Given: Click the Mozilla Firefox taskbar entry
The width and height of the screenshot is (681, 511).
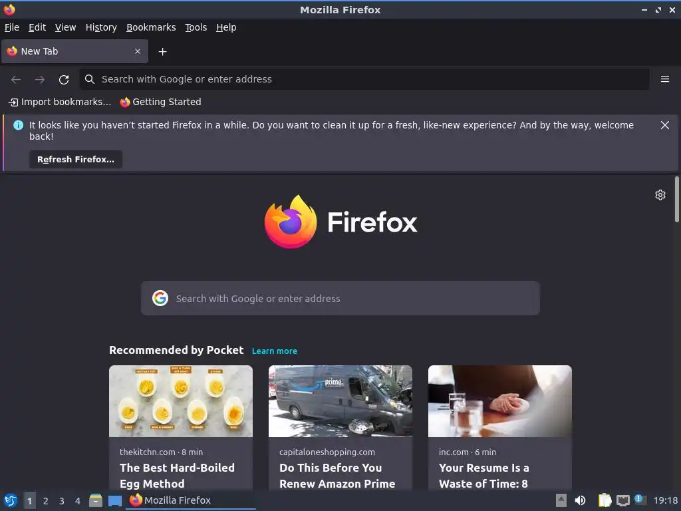Looking at the screenshot, I should click(191, 500).
